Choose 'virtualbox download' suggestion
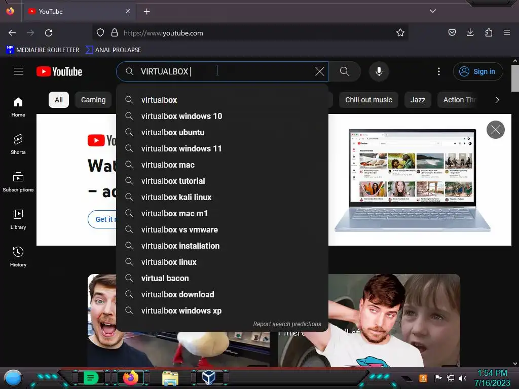519x389 pixels. [222, 294]
